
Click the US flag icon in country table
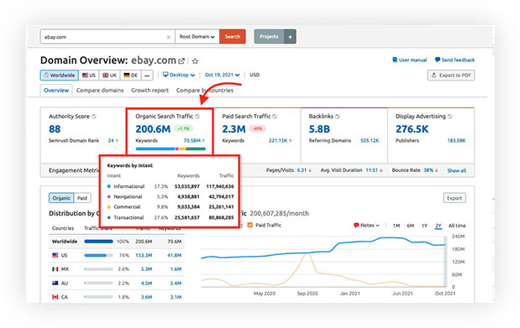pyautogui.click(x=55, y=256)
